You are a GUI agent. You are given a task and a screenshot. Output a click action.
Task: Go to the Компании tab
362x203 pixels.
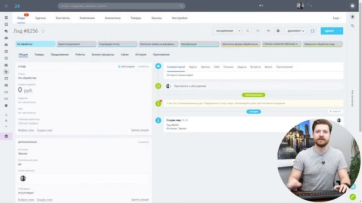click(87, 18)
